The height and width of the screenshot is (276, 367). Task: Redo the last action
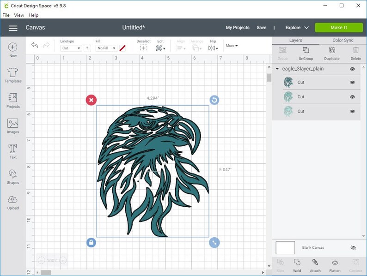pyautogui.click(x=46, y=45)
